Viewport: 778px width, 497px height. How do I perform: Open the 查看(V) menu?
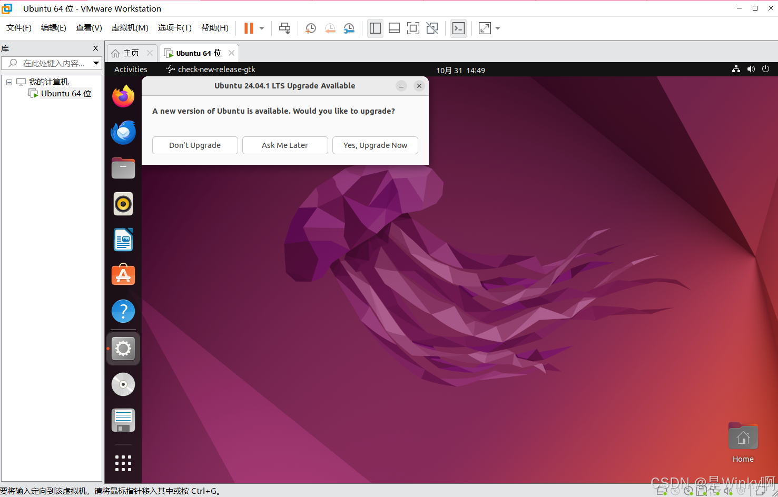pyautogui.click(x=89, y=28)
